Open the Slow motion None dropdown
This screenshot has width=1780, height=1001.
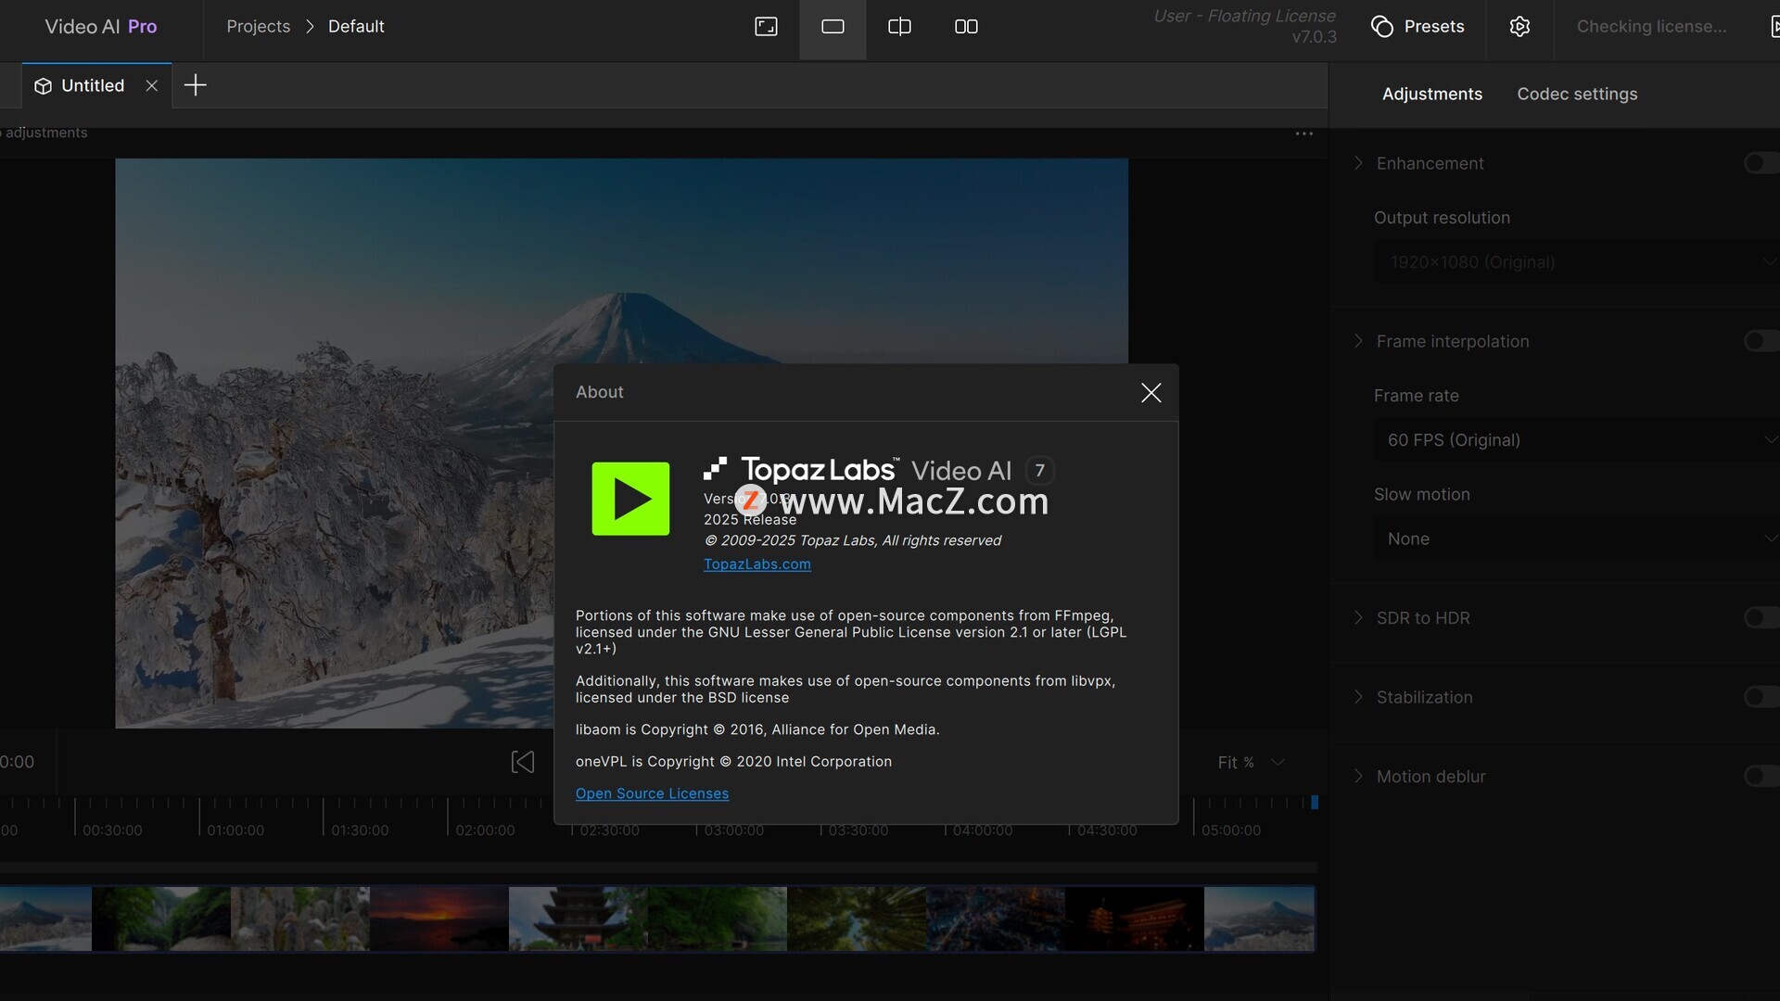(x=1576, y=539)
